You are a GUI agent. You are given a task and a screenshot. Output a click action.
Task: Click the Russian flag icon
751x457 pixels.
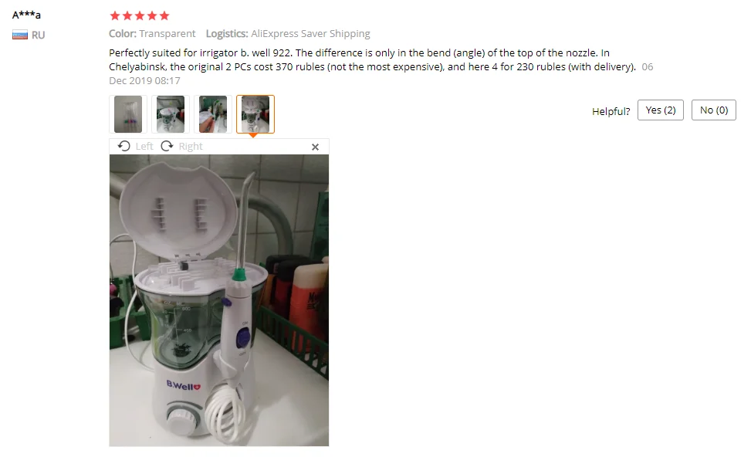19,35
